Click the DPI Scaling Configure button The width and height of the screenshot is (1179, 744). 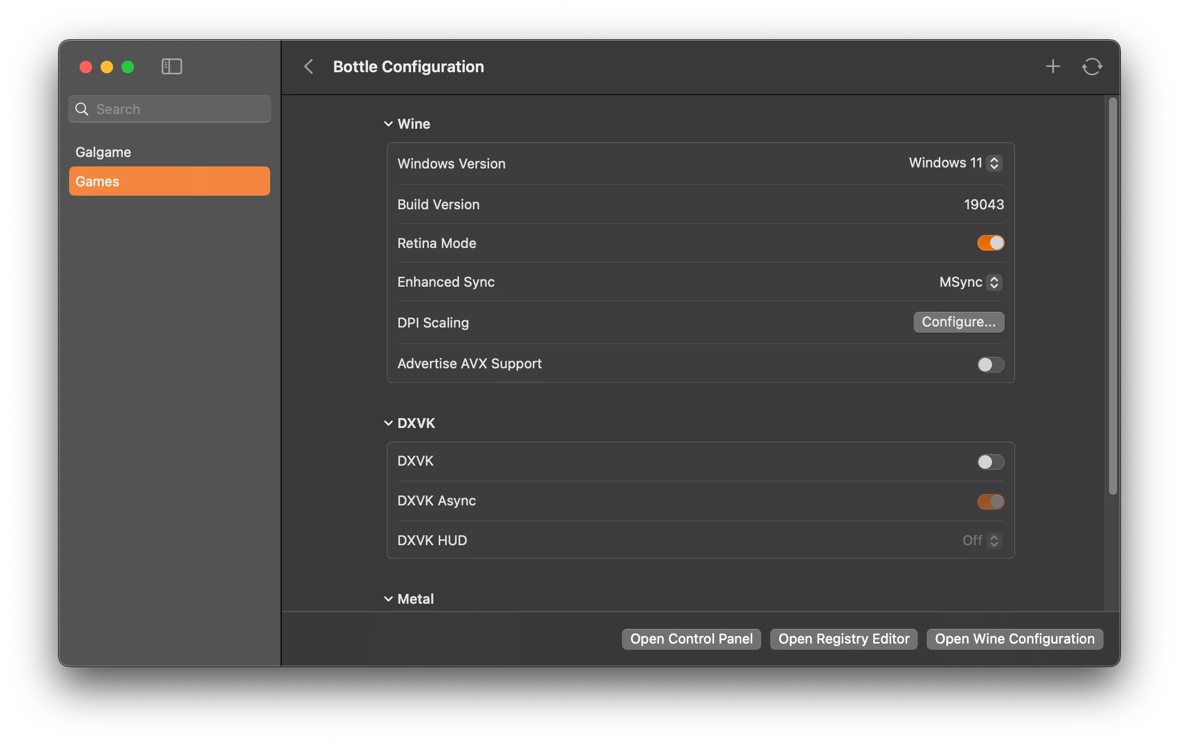pyautogui.click(x=958, y=322)
